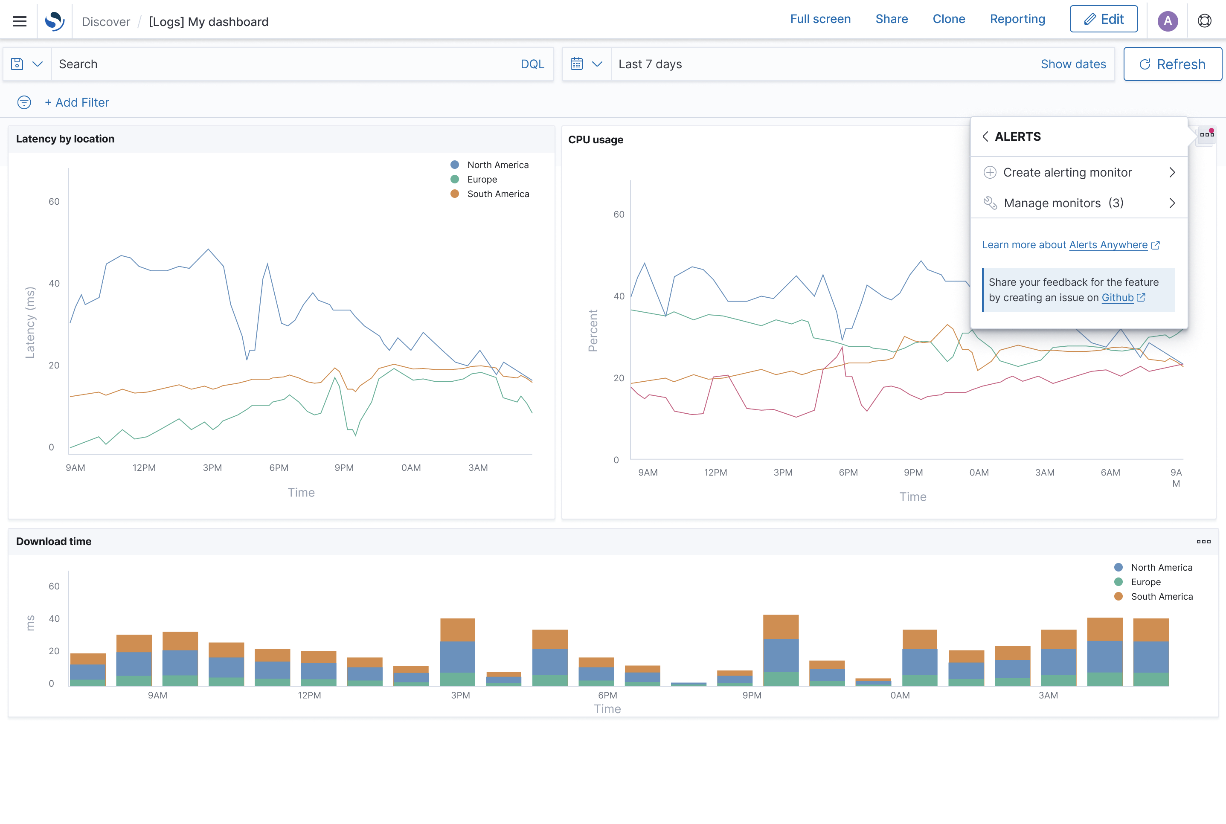Click the plus icon for alerting monitor
The height and width of the screenshot is (824, 1226).
tap(990, 172)
